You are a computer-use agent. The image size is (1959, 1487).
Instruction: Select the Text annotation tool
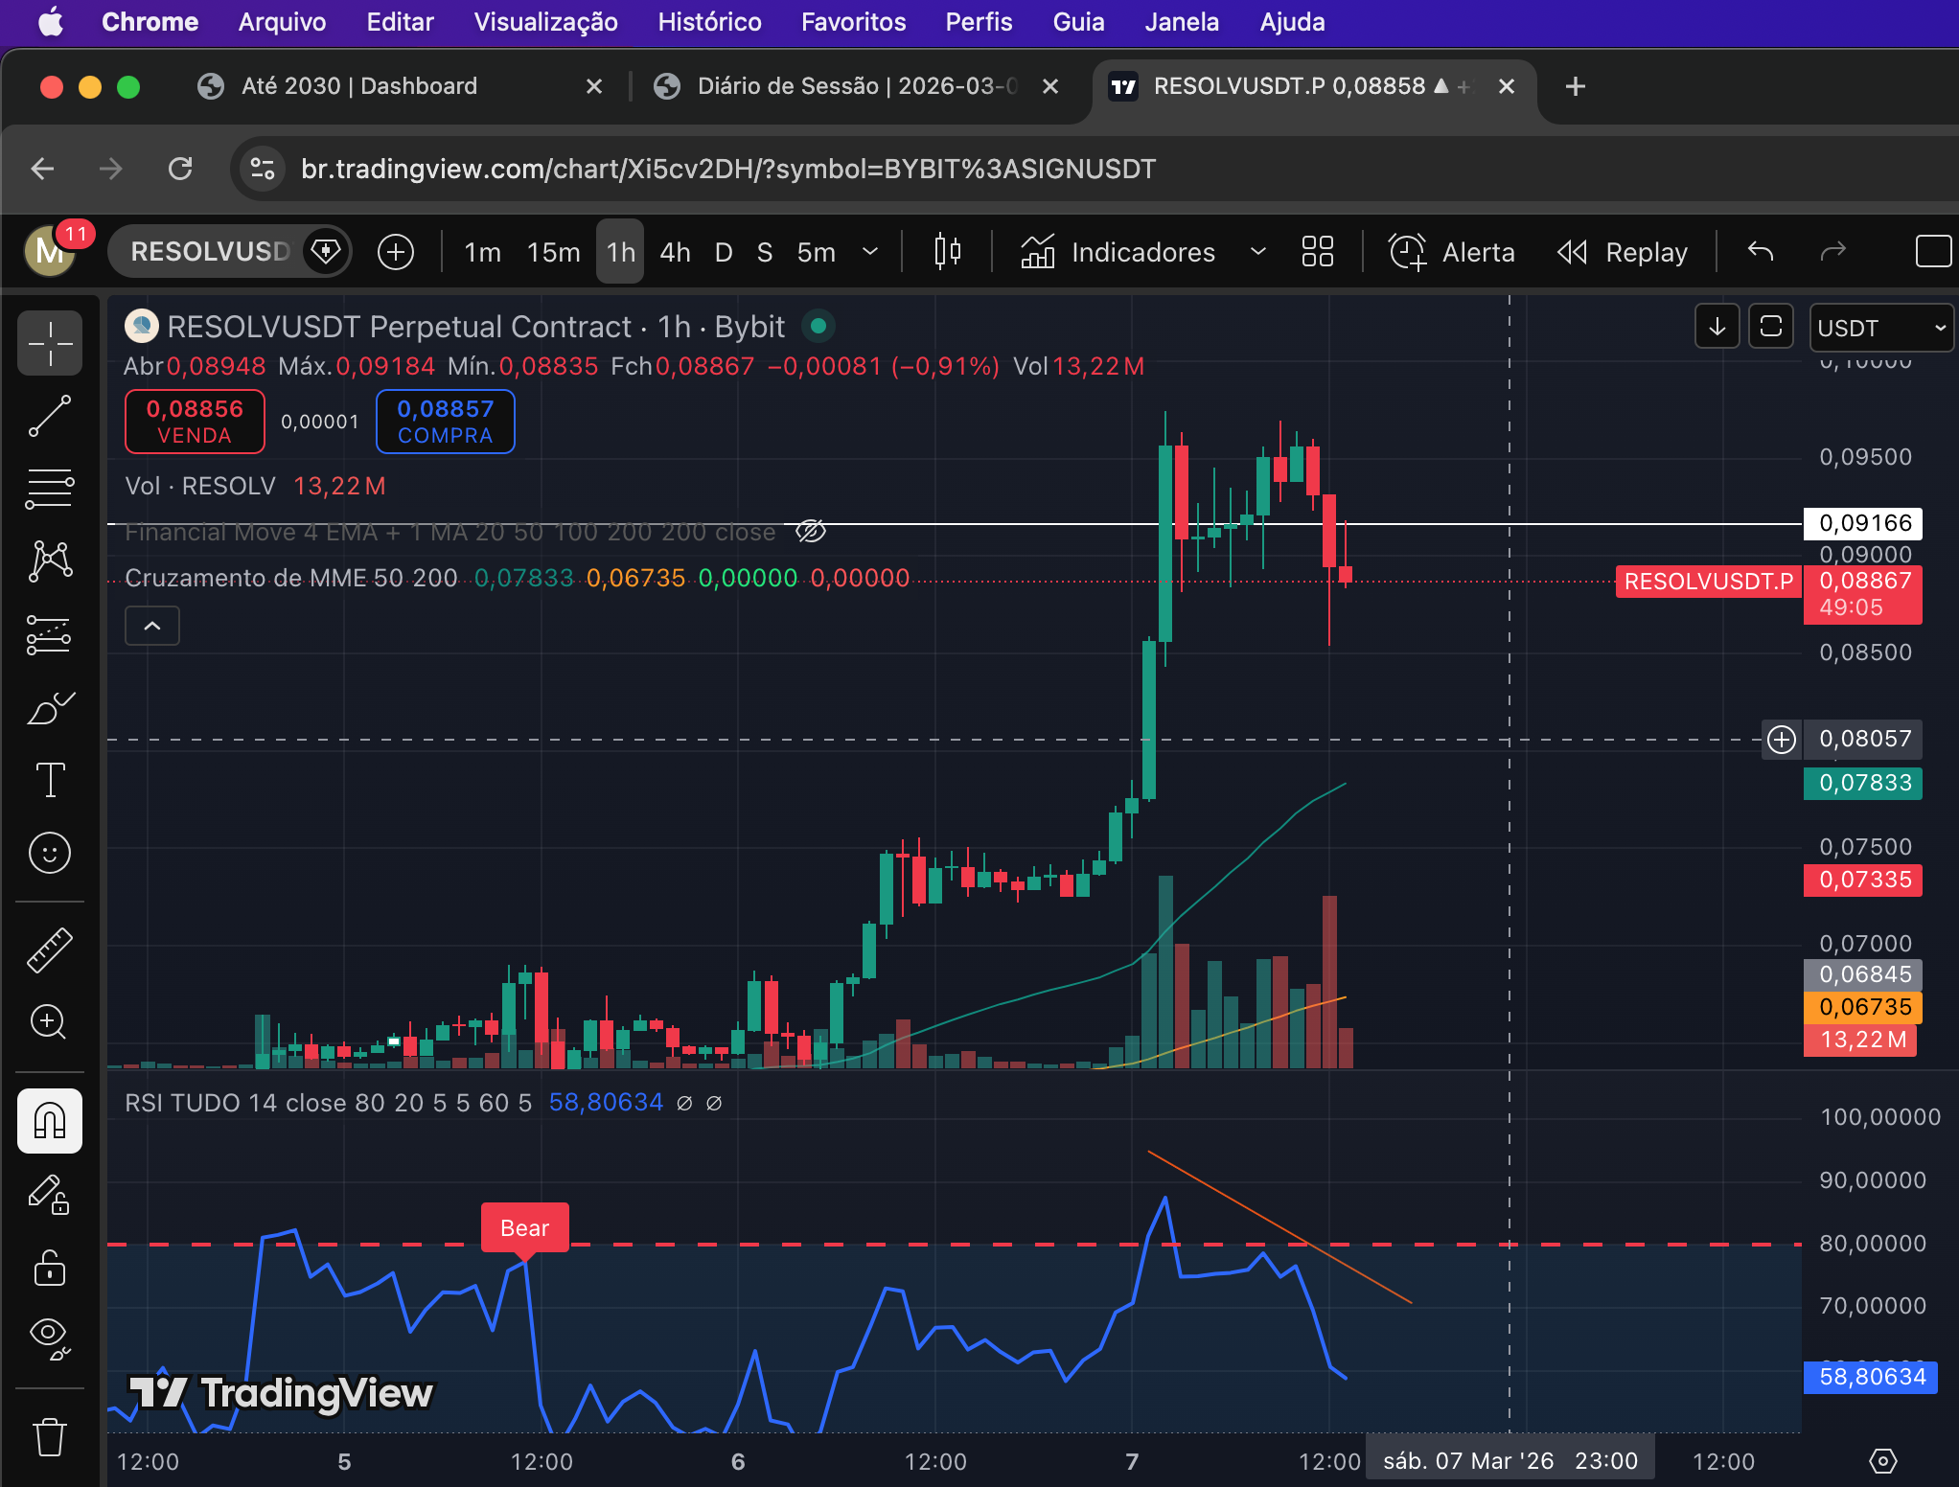pyautogui.click(x=50, y=780)
